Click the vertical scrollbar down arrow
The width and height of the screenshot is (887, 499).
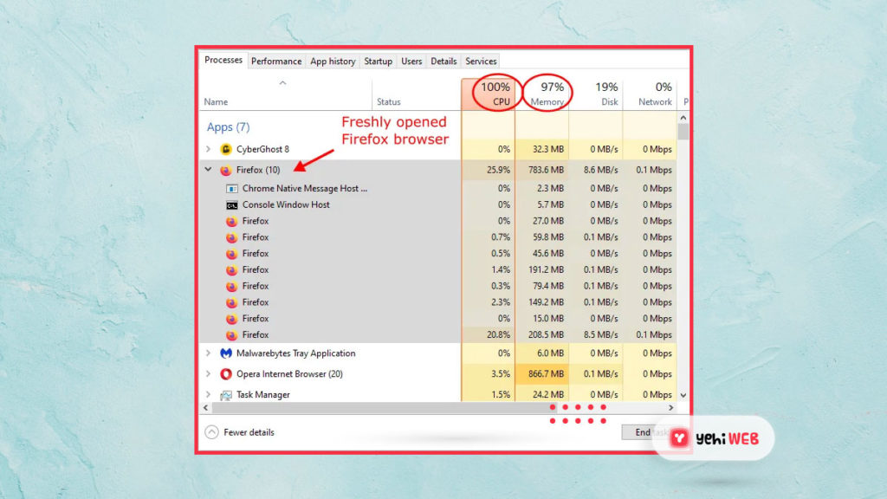(683, 395)
